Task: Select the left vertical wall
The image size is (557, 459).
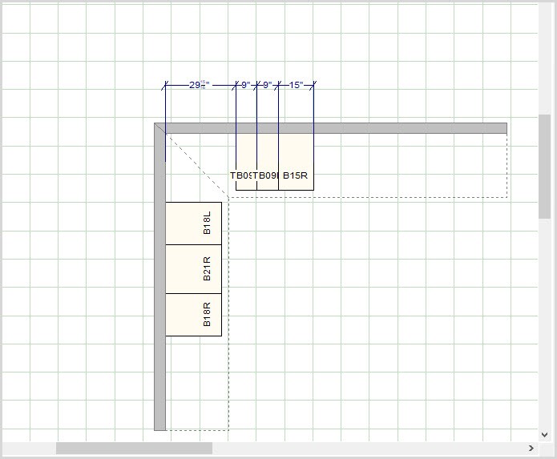Action: pos(159,277)
